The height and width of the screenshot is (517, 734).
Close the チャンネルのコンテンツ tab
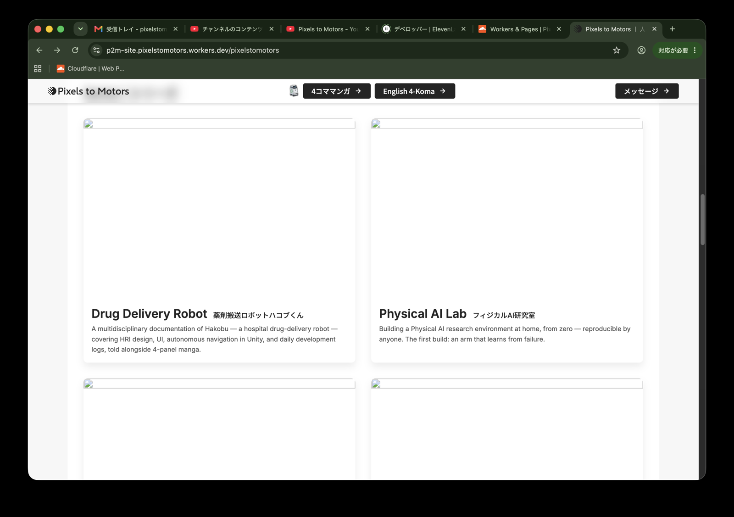[272, 29]
